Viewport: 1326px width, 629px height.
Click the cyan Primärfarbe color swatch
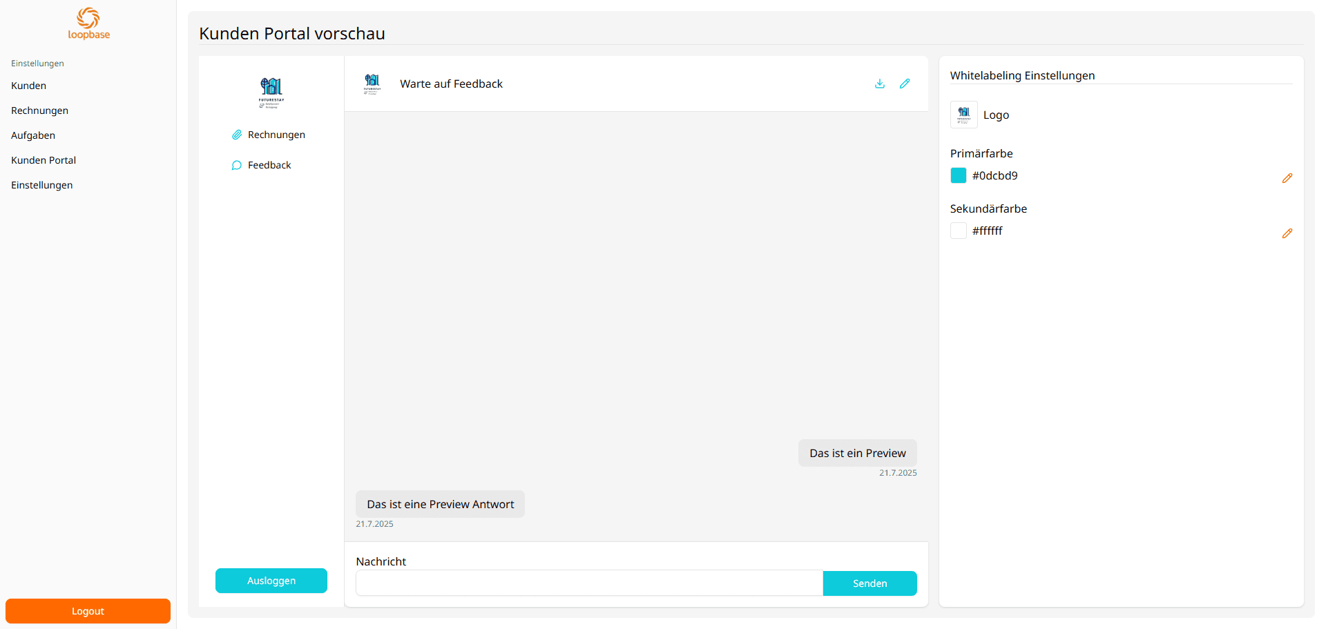tap(959, 175)
